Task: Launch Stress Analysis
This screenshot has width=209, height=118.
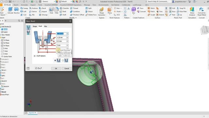Action: [x=192, y=11]
